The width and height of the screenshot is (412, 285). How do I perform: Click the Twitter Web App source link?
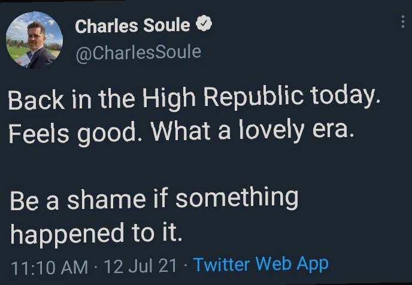[261, 263]
